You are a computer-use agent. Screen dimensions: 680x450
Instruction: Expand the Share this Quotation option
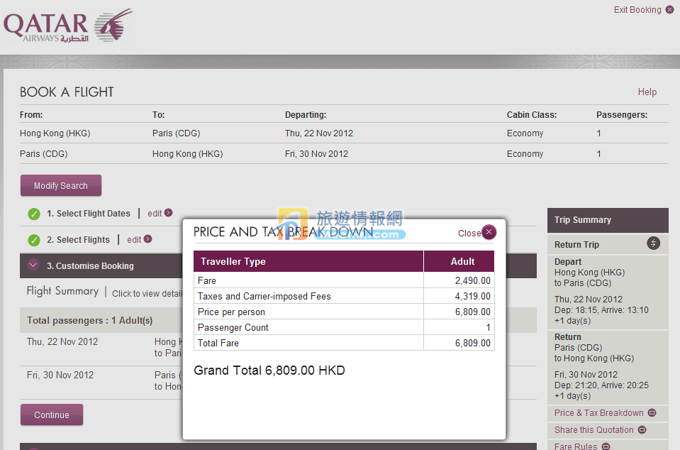642,429
